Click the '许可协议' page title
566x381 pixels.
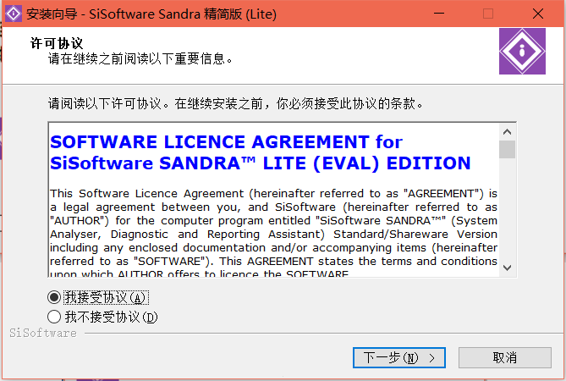point(57,43)
